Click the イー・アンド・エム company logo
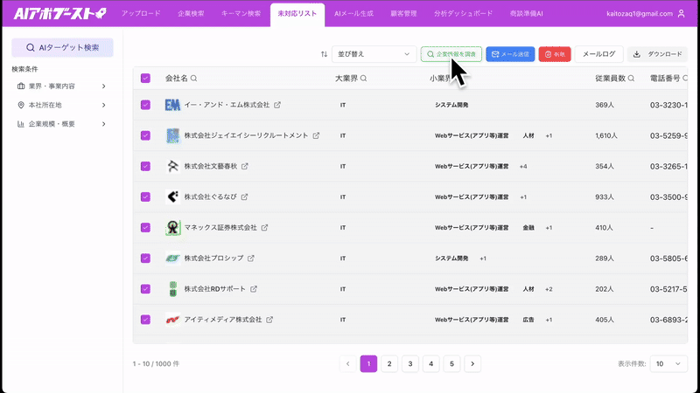Viewport: 700px width, 393px height. point(172,105)
